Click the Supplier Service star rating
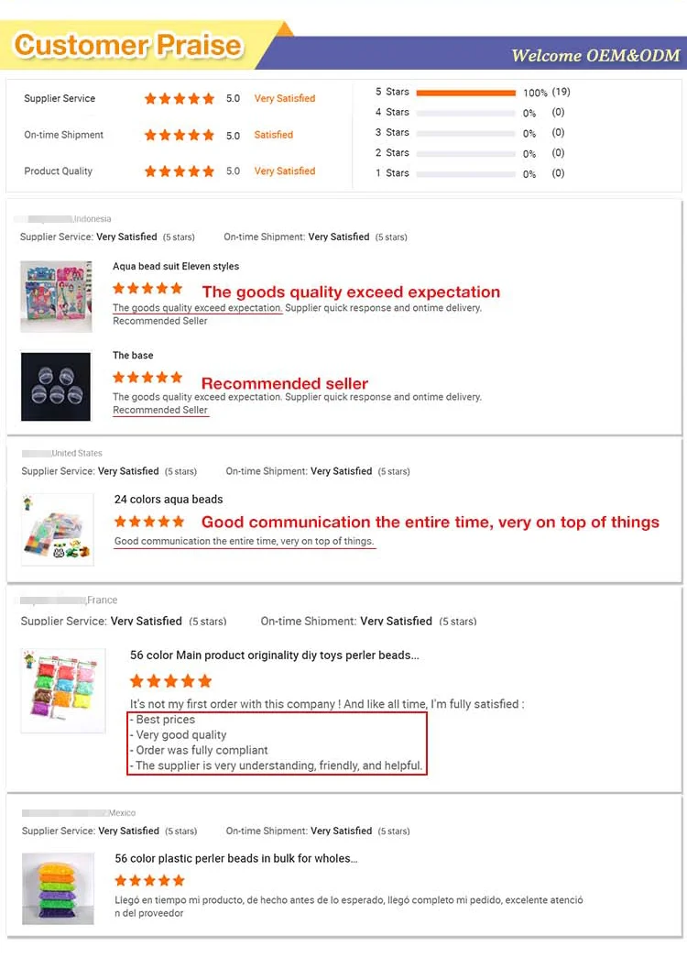This screenshot has height=958, width=687. pyautogui.click(x=180, y=99)
